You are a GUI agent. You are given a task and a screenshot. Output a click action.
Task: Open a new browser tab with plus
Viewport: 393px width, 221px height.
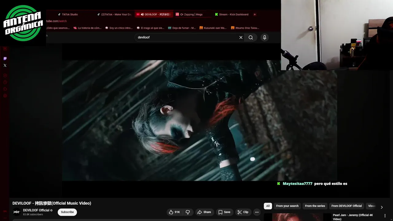click(x=255, y=14)
